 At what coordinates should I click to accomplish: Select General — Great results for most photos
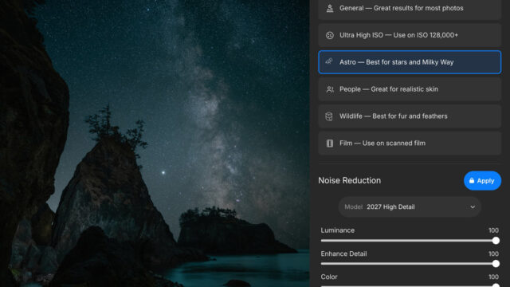pyautogui.click(x=410, y=9)
